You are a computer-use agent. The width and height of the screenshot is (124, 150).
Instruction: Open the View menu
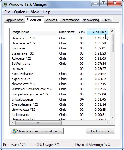pos(35,12)
